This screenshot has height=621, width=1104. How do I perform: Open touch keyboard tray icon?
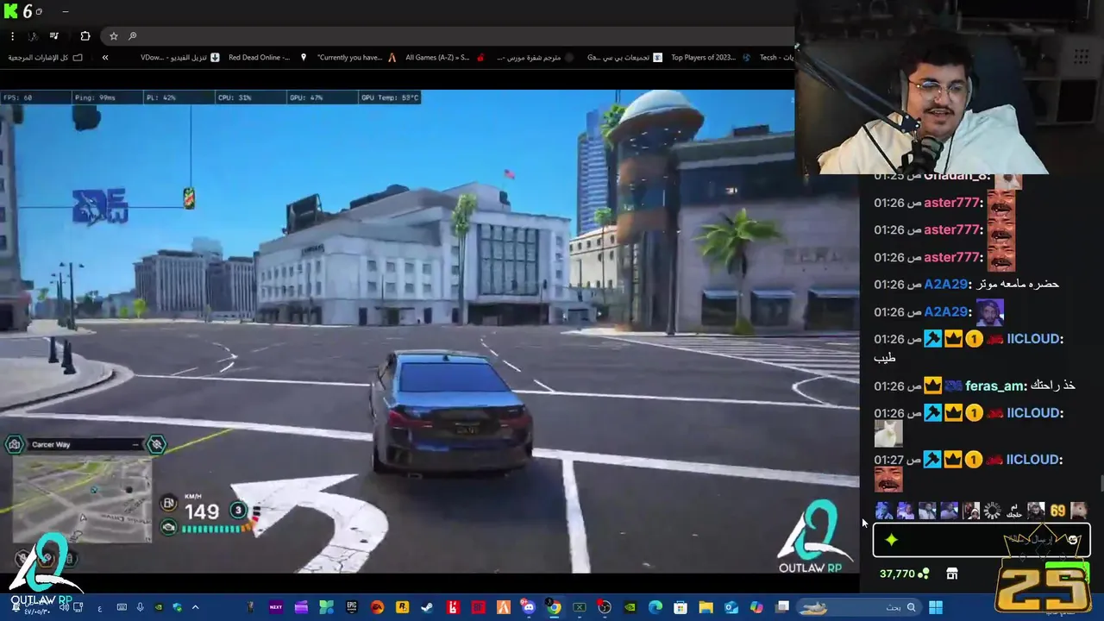point(122,607)
